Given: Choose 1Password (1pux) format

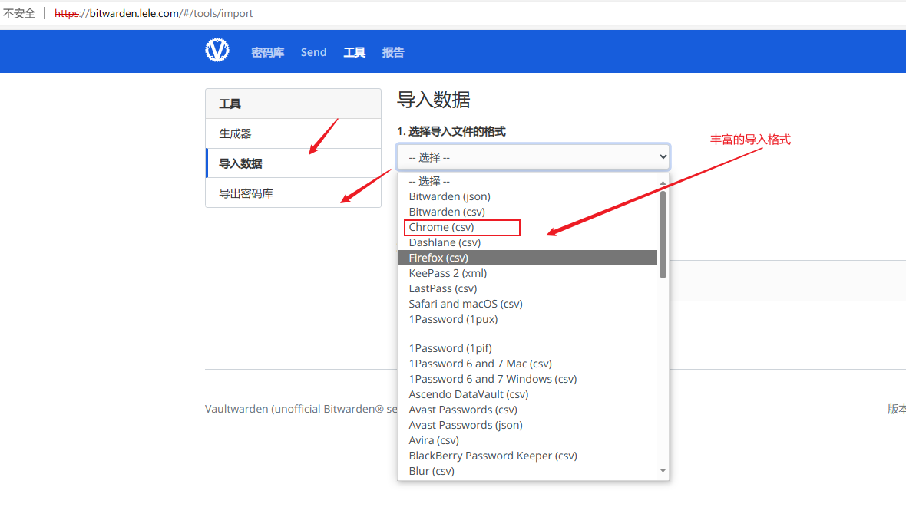Looking at the screenshot, I should click(527, 319).
